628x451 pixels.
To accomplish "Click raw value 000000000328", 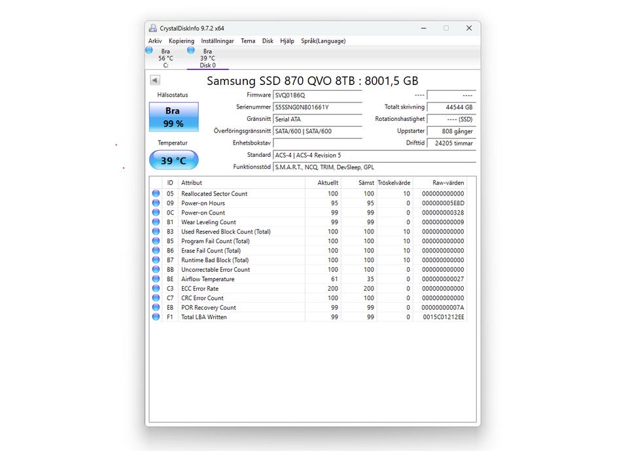I will tap(443, 213).
